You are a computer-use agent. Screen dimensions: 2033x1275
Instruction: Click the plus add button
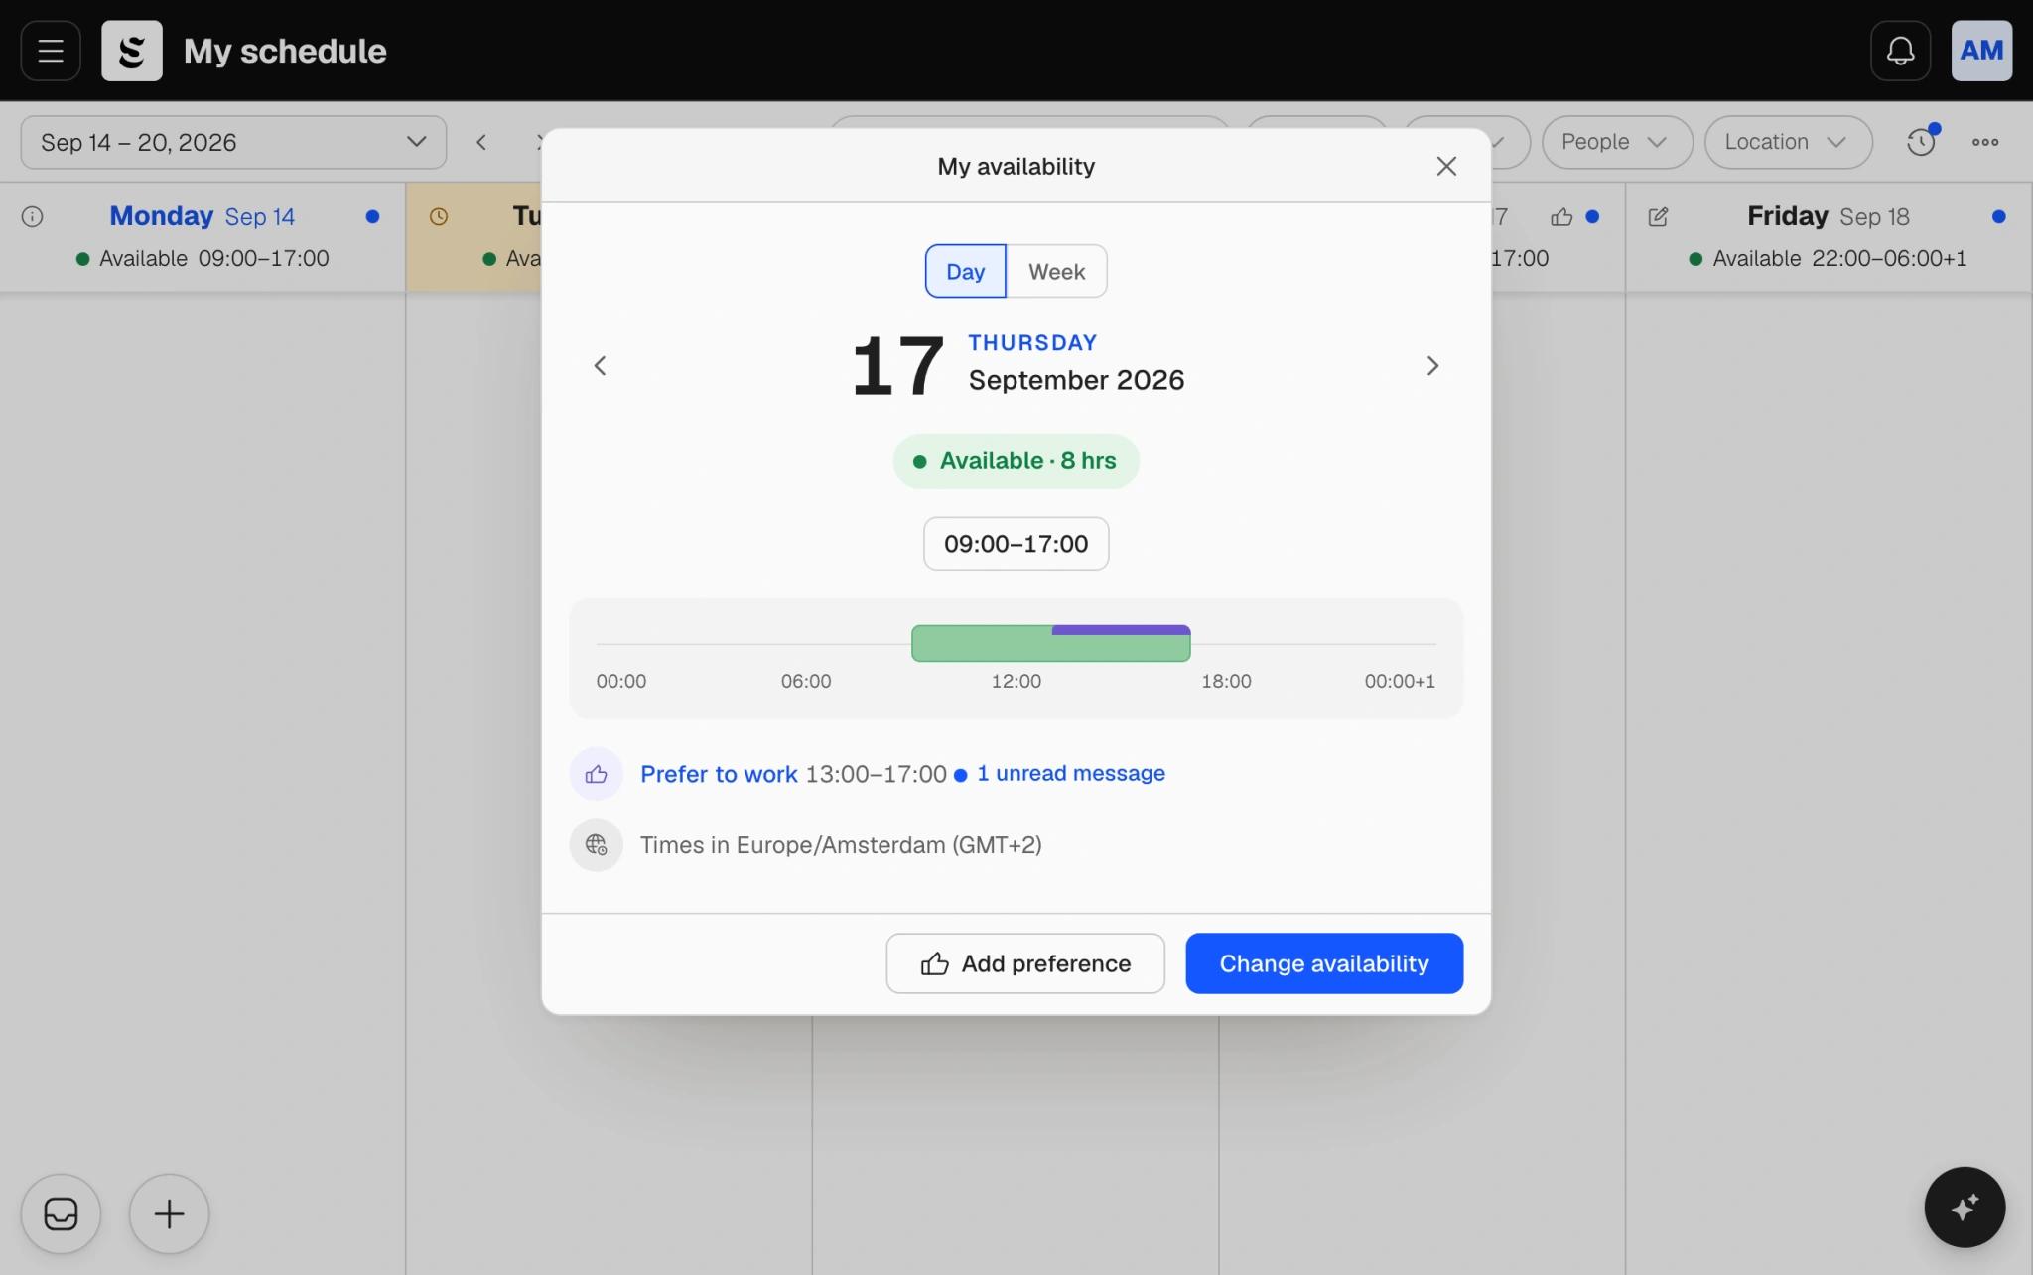tap(169, 1213)
